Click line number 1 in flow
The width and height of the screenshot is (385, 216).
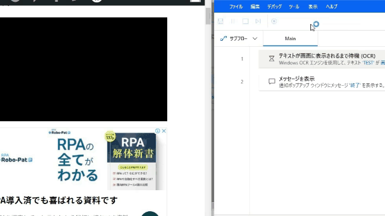(242, 59)
